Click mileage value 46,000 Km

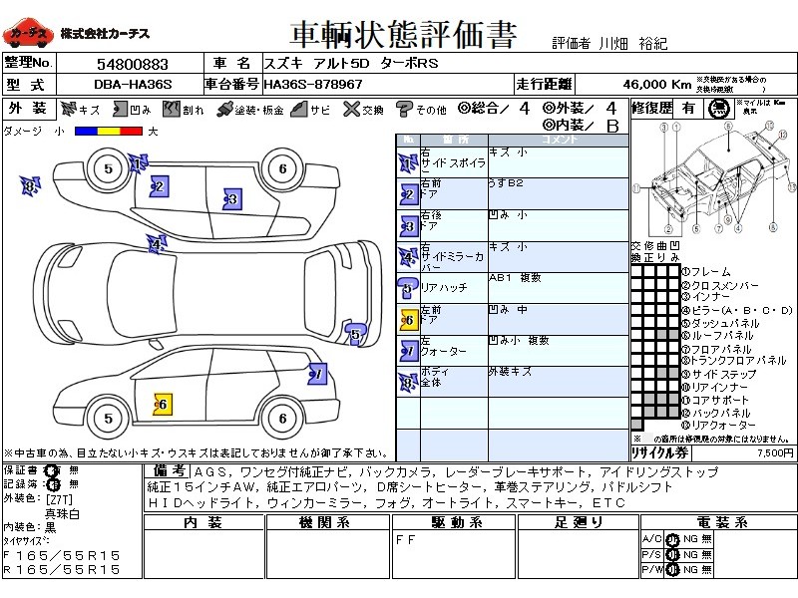657,84
